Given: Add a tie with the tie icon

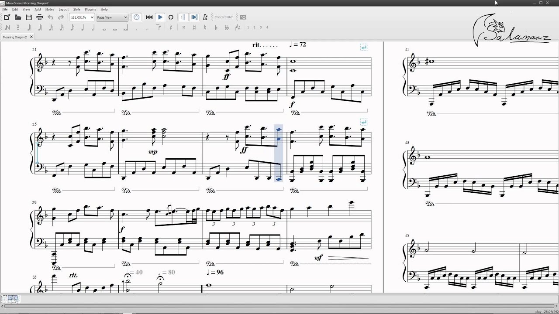Looking at the screenshot, I should tap(159, 27).
